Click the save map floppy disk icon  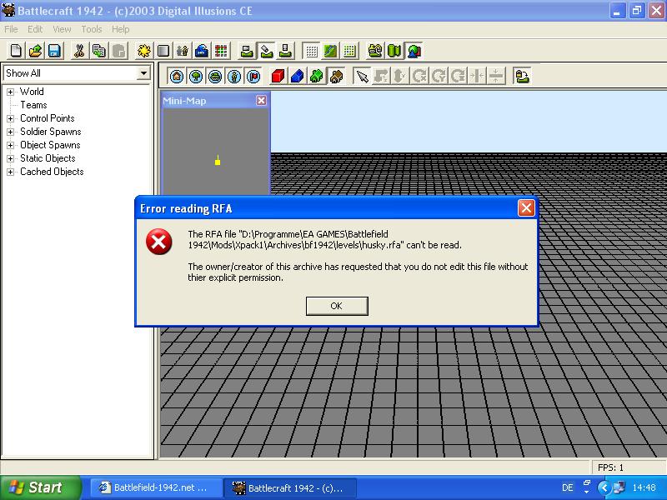pos(54,51)
